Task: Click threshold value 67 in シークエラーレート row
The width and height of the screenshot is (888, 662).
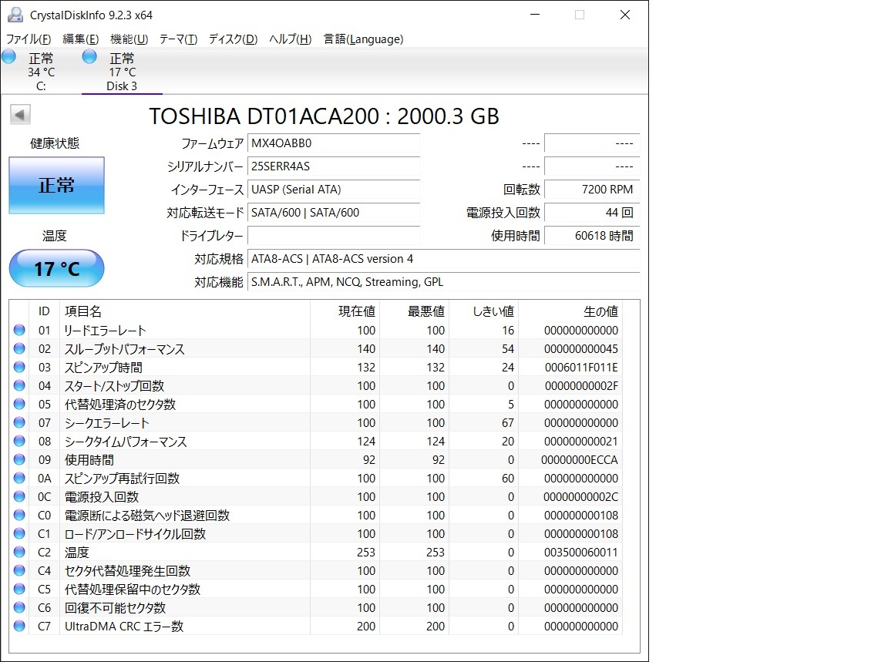Action: (x=508, y=423)
